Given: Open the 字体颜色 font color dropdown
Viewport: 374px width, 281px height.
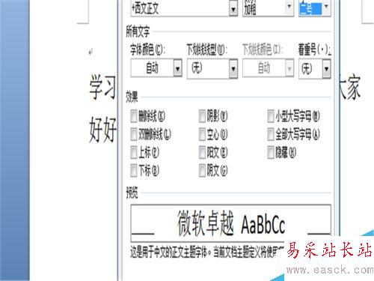Looking at the screenshot, I should pos(178,68).
